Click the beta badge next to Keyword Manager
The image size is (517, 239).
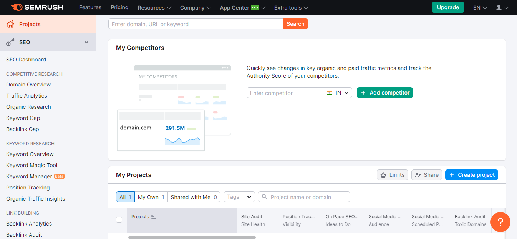[x=59, y=176]
